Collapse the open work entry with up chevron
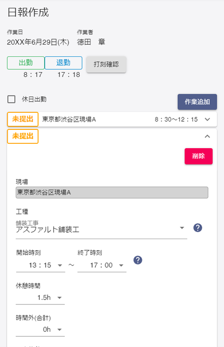Viewport: 224px width, 347px height. tap(207, 136)
